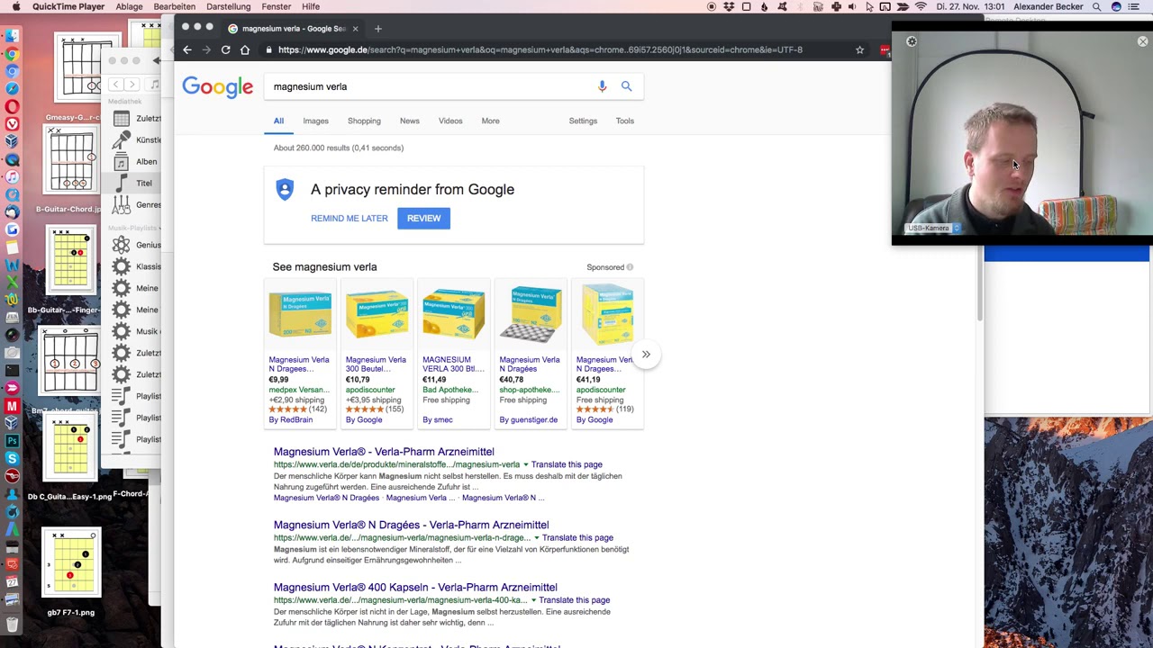The height and width of the screenshot is (648, 1153).
Task: Open Google search Settings menu
Action: (583, 121)
